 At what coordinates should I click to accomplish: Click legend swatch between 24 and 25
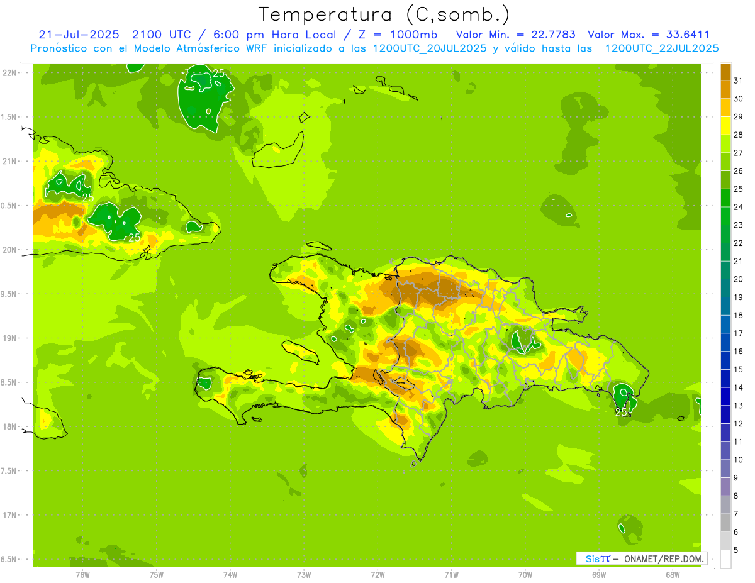pos(725,197)
